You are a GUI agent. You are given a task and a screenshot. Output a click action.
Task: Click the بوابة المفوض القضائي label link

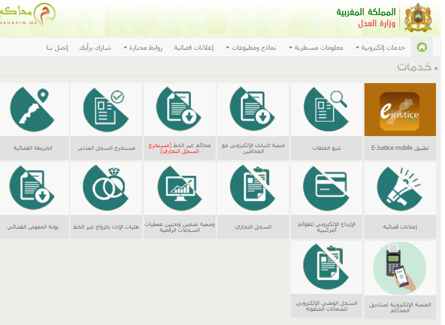33,227
